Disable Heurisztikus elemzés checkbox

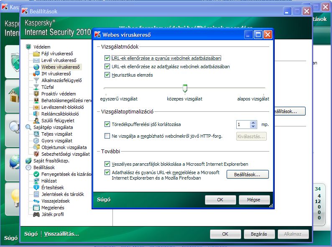pyautogui.click(x=107, y=75)
